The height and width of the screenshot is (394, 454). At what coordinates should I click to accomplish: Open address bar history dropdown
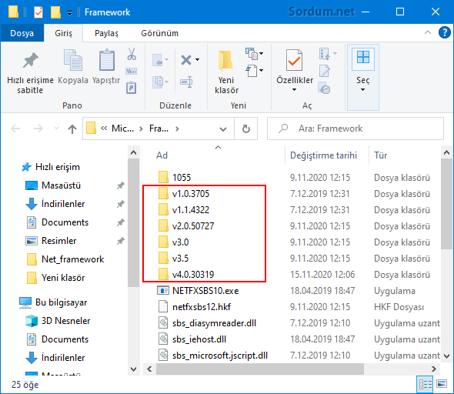[223, 129]
